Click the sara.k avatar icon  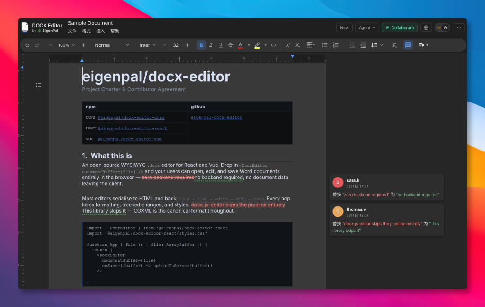[x=338, y=182]
